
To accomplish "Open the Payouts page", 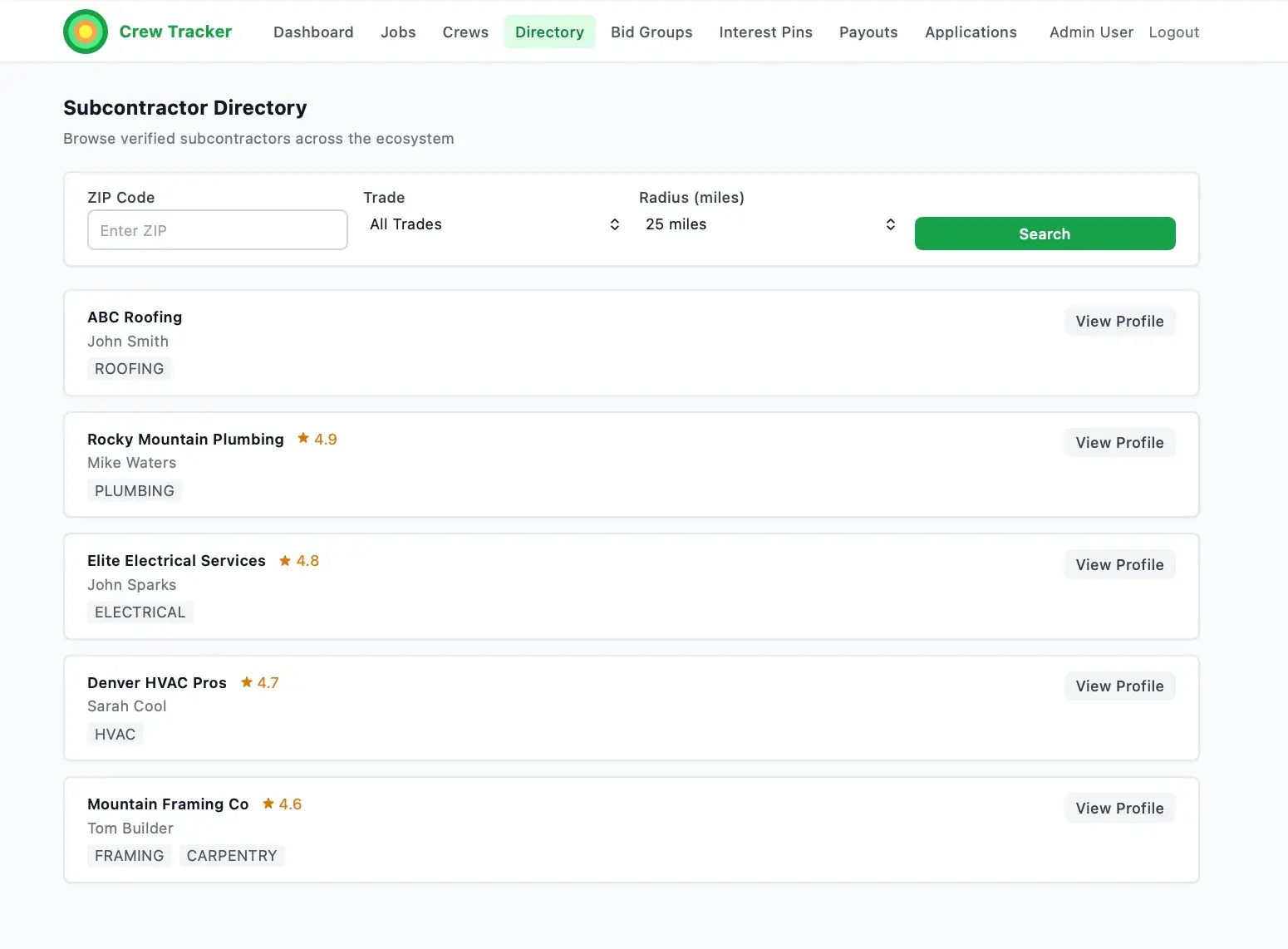I will (868, 32).
